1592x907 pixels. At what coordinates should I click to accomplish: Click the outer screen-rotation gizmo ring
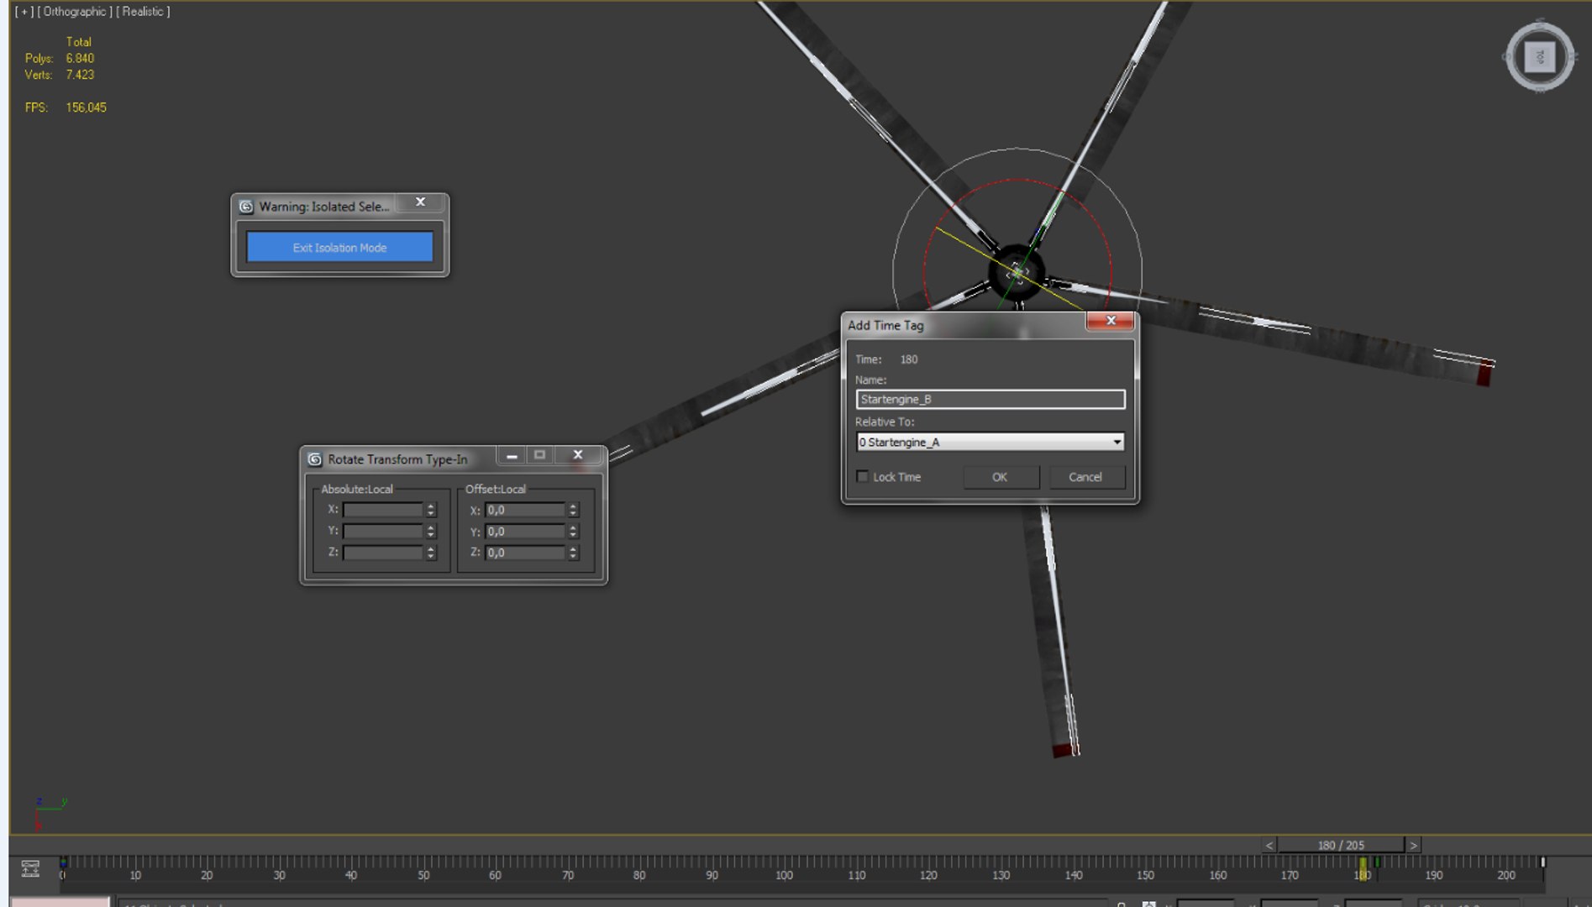pos(1017,149)
